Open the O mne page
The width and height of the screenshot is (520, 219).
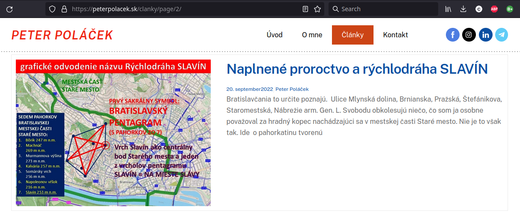(x=312, y=35)
